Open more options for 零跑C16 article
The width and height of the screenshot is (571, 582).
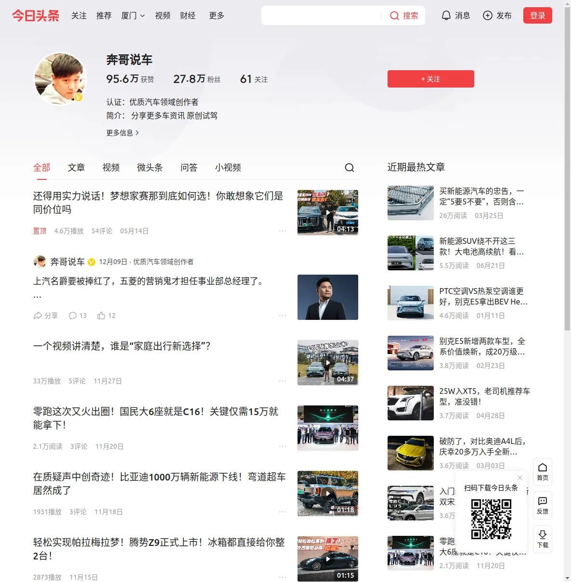tap(283, 446)
